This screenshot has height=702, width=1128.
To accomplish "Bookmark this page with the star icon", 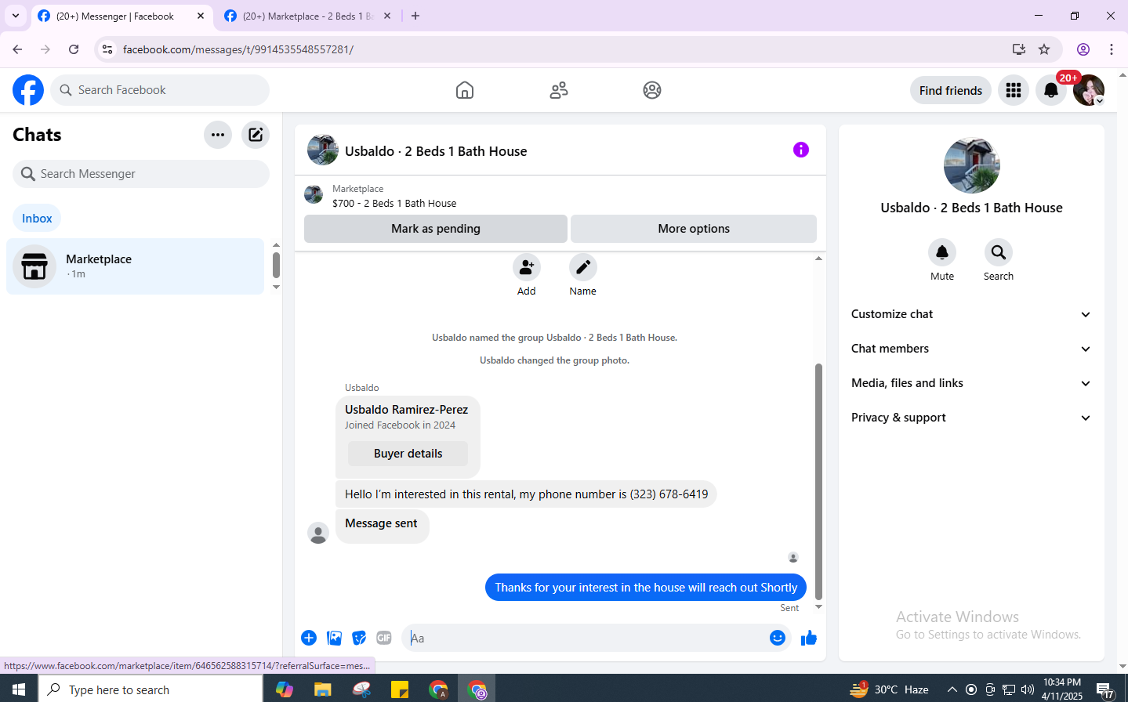I will click(1044, 49).
